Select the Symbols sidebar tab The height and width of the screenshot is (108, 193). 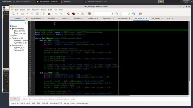click(17, 19)
